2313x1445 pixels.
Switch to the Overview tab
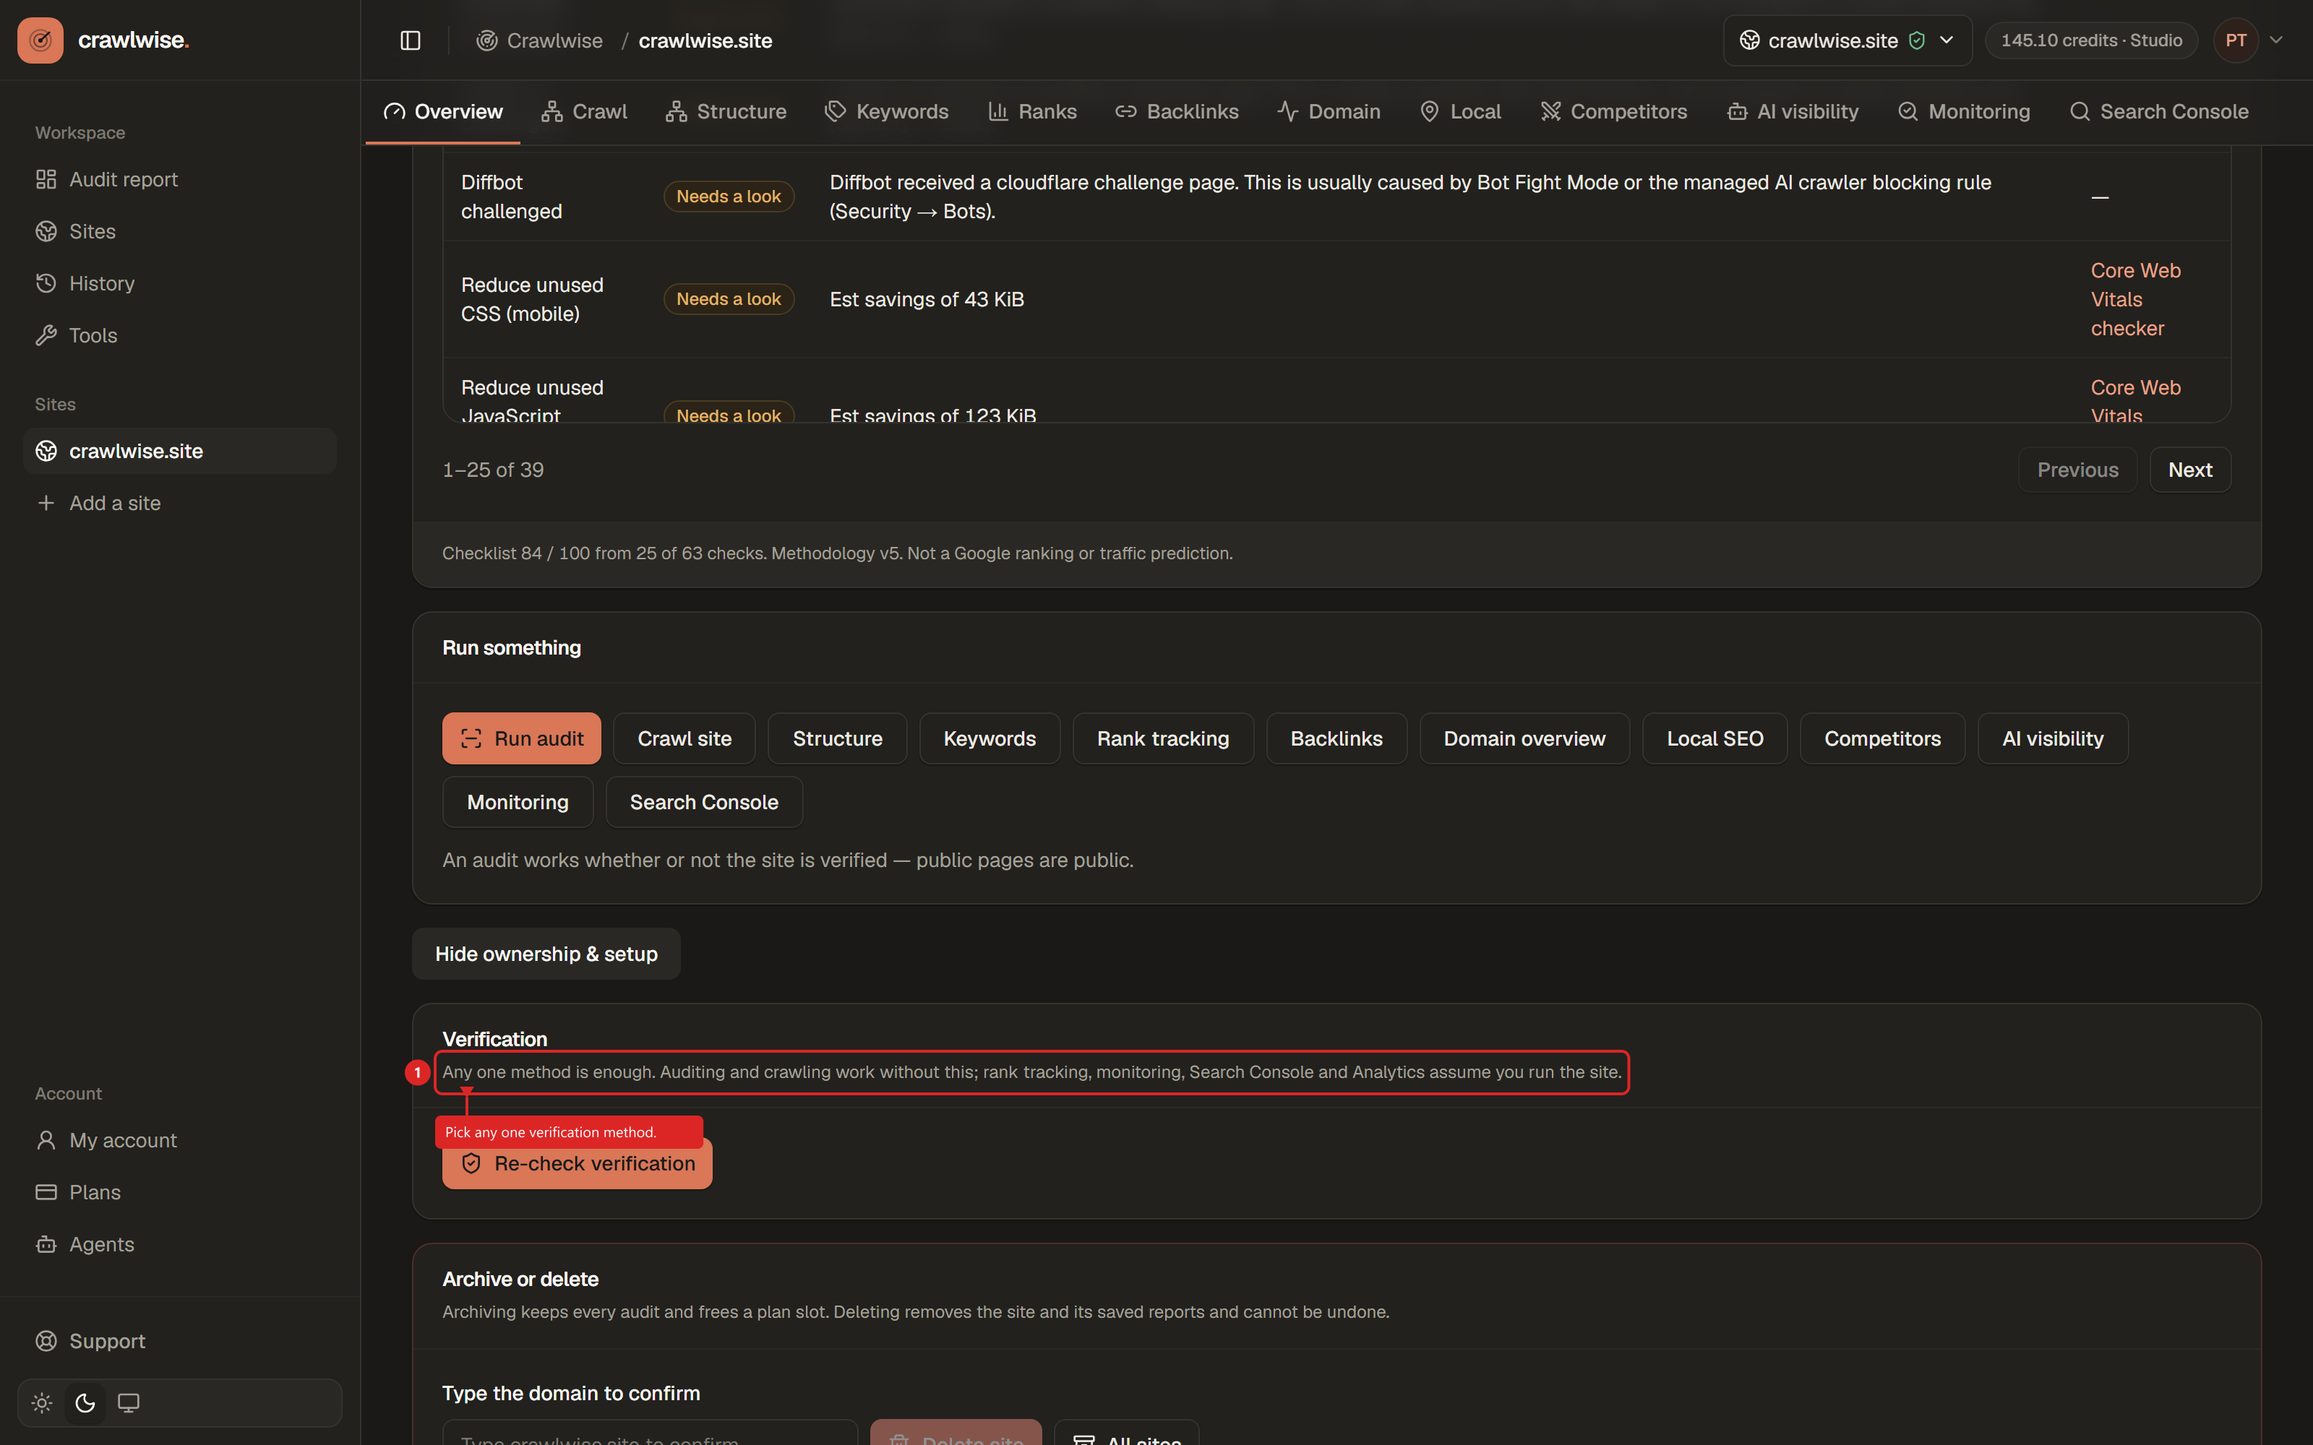[x=442, y=112]
